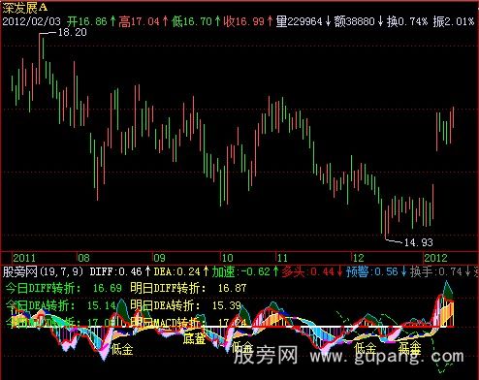Select the opening price 开16.86

[x=87, y=21]
